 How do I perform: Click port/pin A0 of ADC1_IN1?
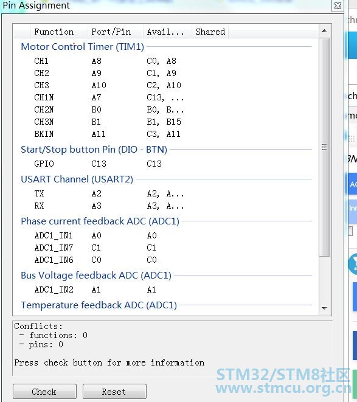[97, 235]
